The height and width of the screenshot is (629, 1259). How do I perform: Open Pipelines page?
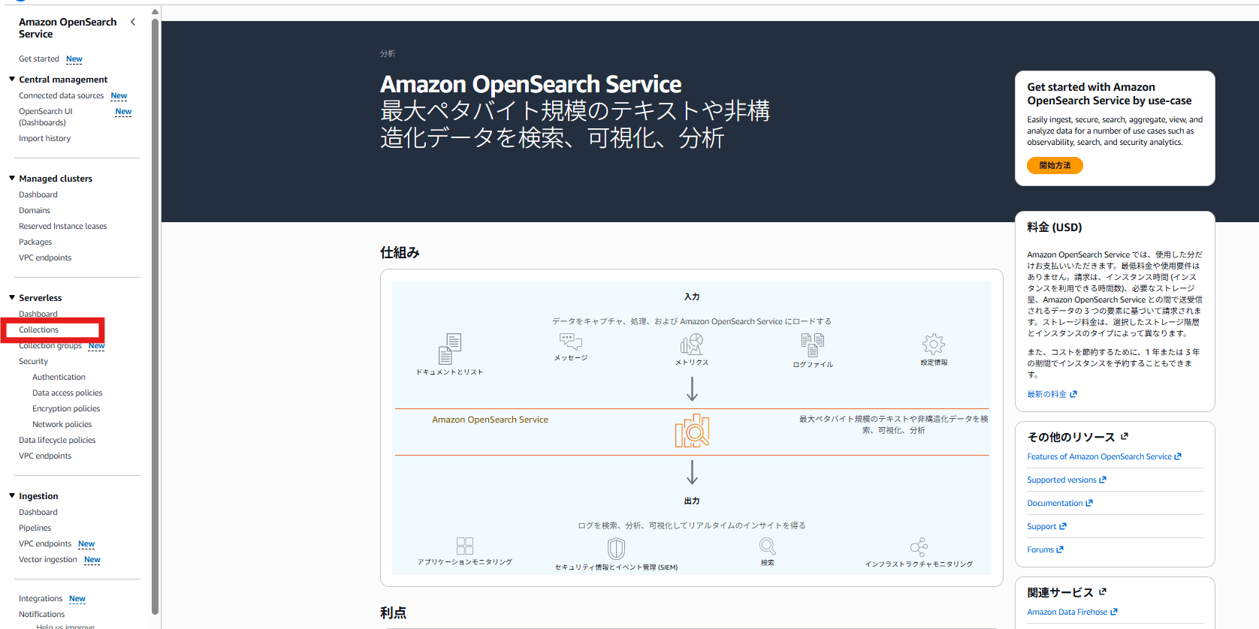(x=35, y=528)
